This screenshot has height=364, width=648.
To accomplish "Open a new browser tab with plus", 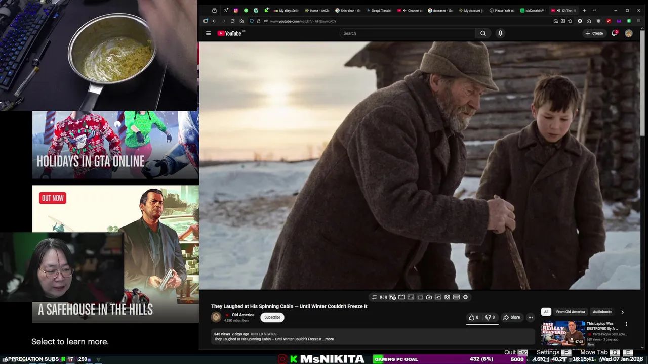I will point(584,11).
